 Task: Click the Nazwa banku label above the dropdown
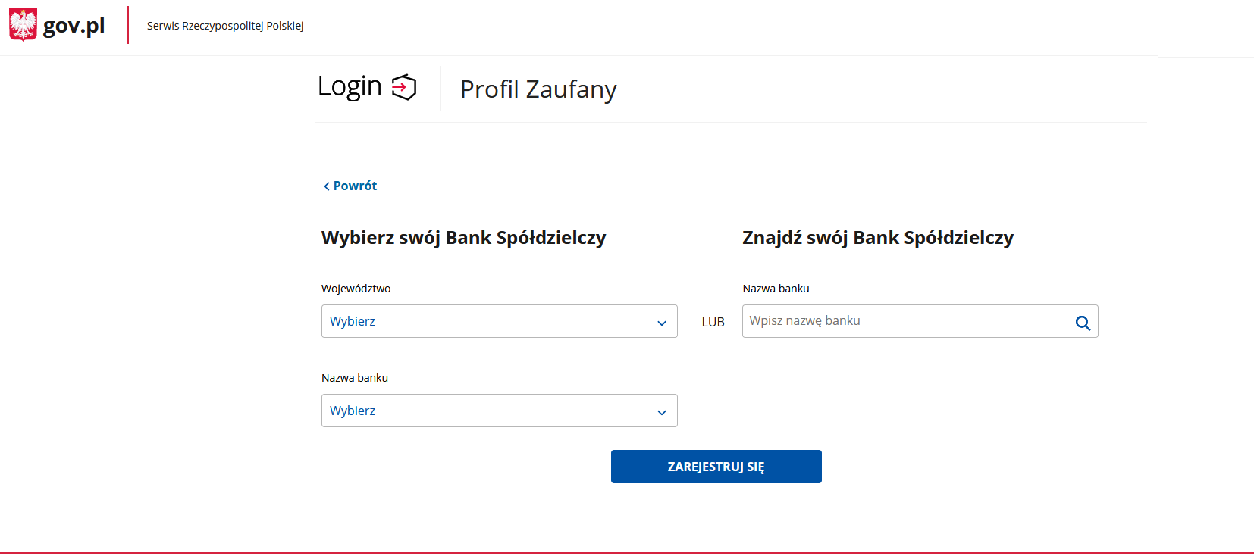click(x=355, y=378)
